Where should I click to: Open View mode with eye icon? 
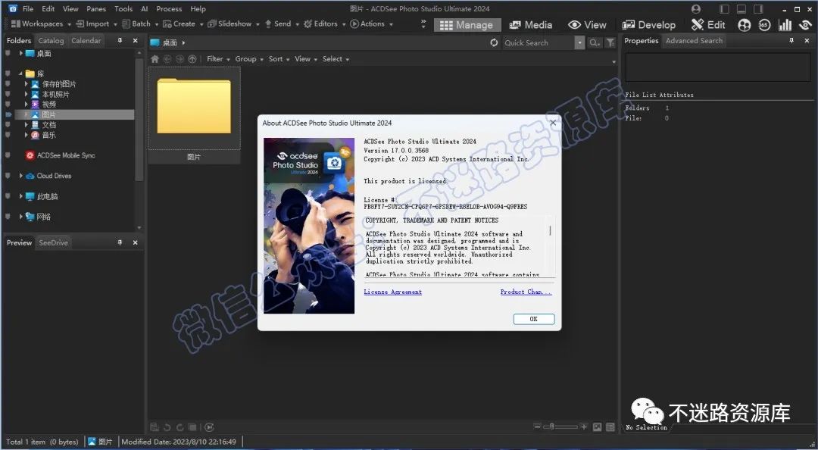click(x=588, y=25)
